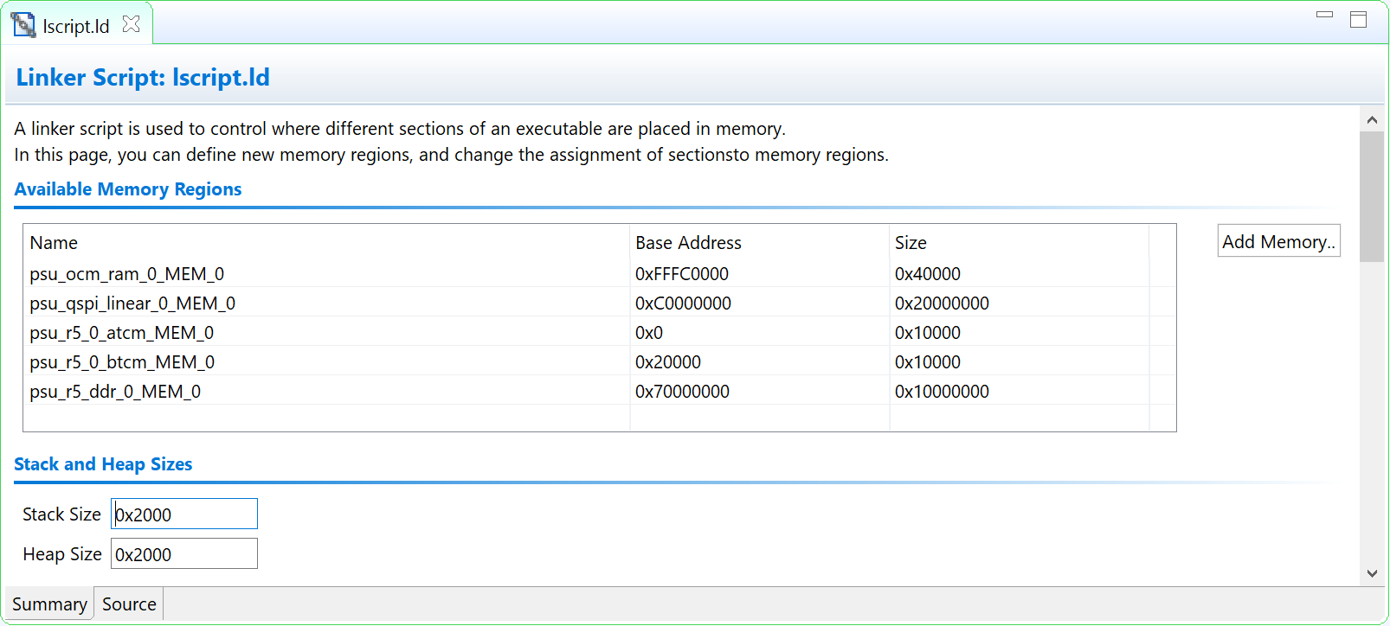The height and width of the screenshot is (626, 1390).
Task: Click the Linker Script: lscript.ld title
Action: pos(143,78)
